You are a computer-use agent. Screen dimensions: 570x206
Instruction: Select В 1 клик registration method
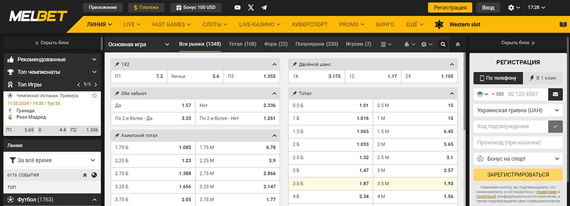tap(543, 78)
